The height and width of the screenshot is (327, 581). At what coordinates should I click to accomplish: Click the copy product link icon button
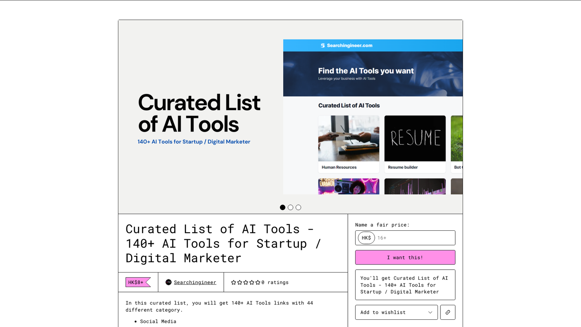click(x=448, y=312)
